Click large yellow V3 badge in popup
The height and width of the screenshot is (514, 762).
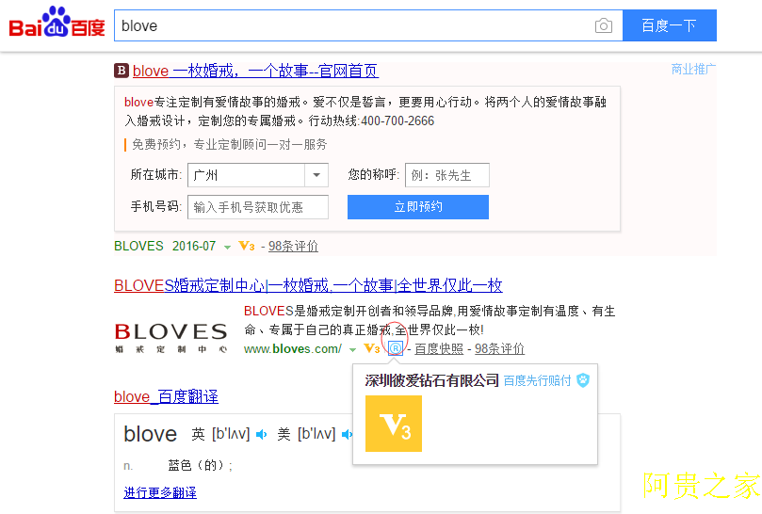coord(394,424)
